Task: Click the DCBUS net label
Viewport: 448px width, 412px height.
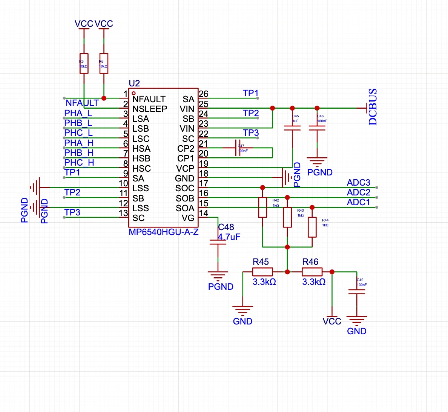Action: click(x=373, y=107)
